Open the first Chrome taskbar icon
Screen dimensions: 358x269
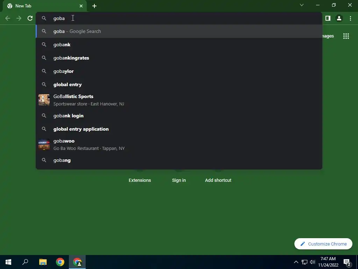click(x=60, y=262)
